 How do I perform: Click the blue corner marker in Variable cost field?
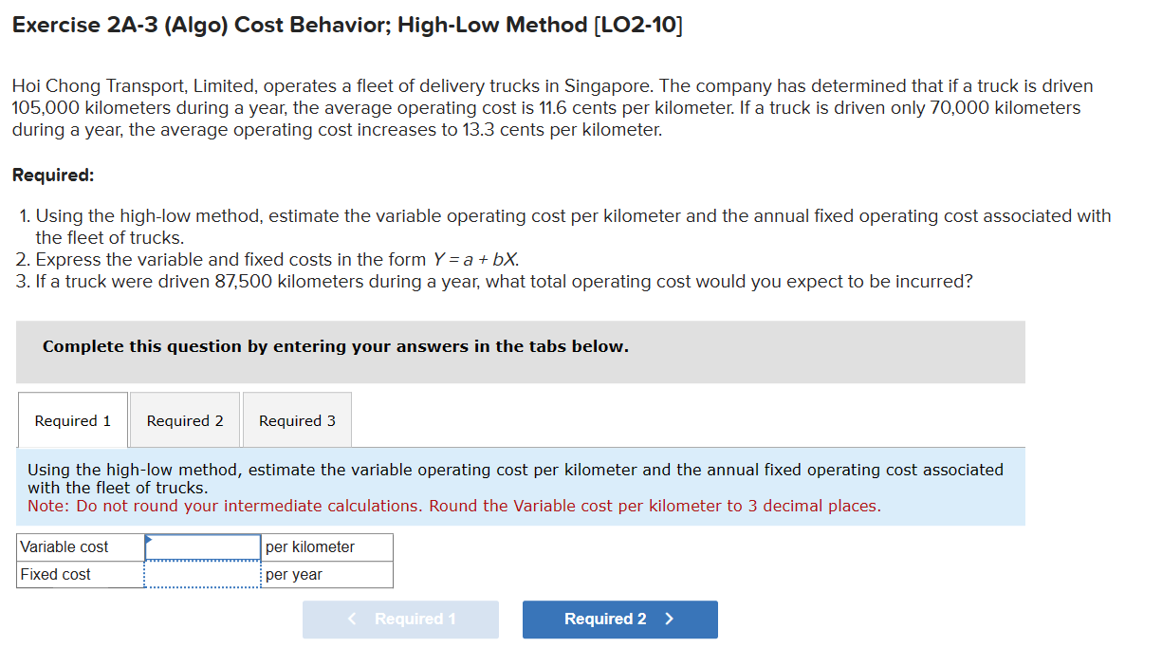pyautogui.click(x=149, y=541)
